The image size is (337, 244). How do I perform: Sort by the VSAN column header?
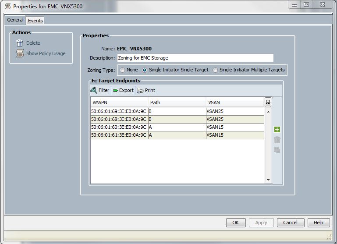[x=235, y=103]
